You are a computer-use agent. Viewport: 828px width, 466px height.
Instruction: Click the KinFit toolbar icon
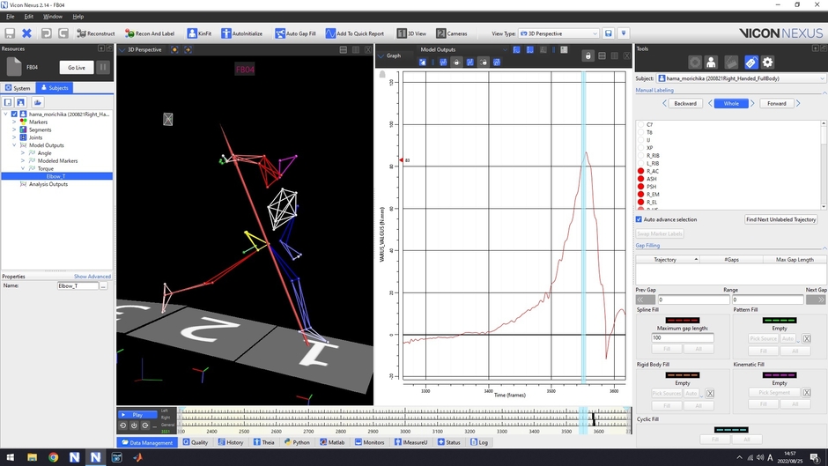(191, 33)
